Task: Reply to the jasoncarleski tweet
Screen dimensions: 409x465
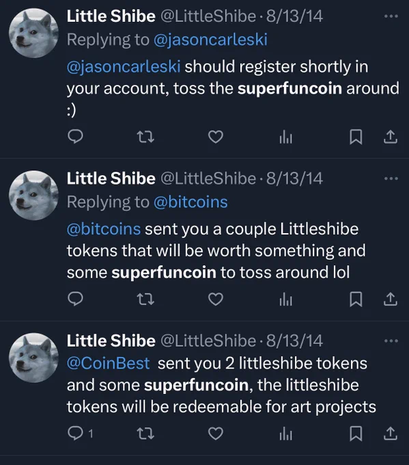Action: pyautogui.click(x=75, y=137)
